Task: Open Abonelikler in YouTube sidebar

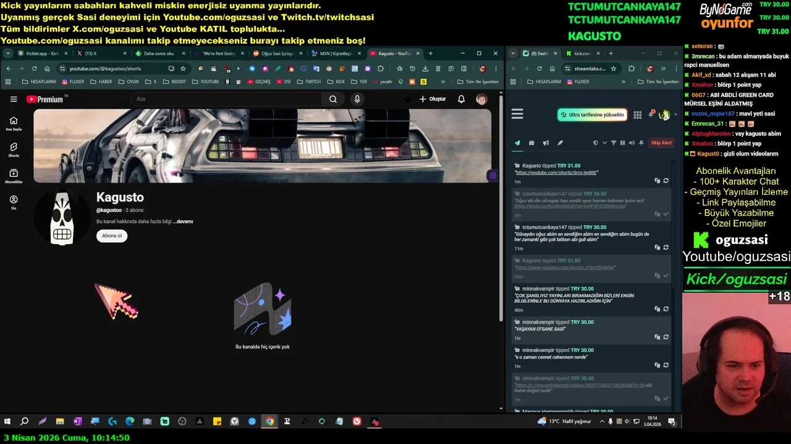Action: click(14, 176)
